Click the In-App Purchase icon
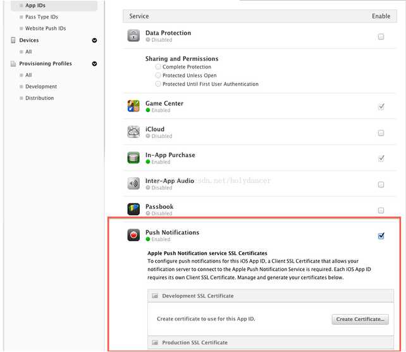Viewport: 406px width, 352px height. click(133, 158)
